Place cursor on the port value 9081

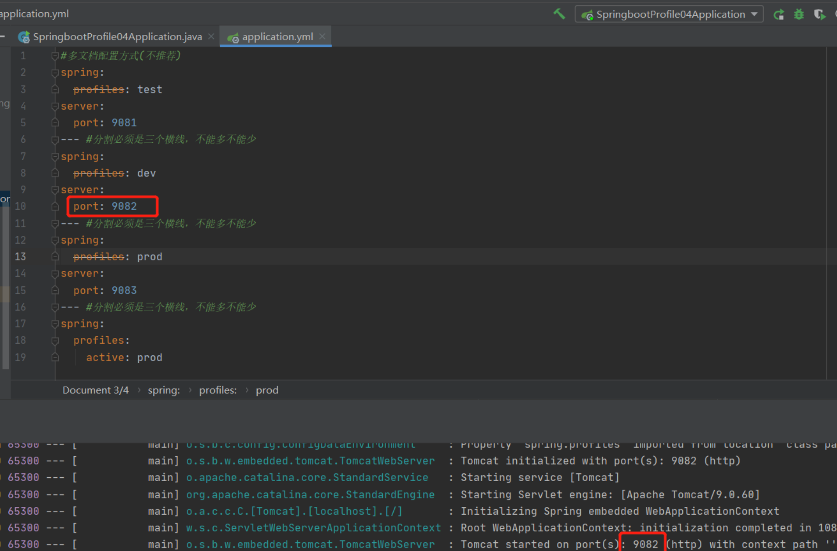click(124, 123)
